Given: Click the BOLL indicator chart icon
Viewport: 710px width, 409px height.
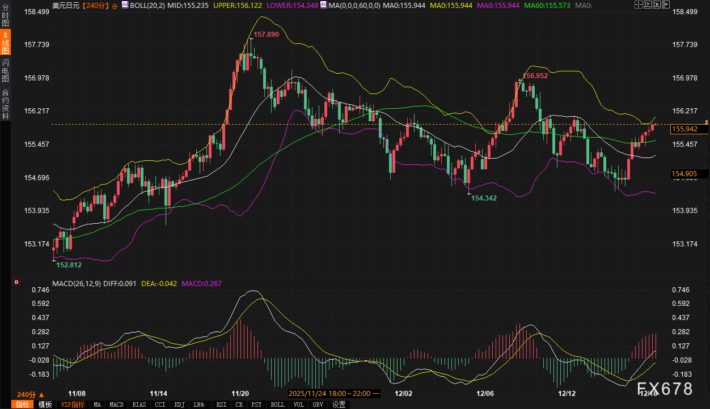Looking at the screenshot, I should [x=125, y=5].
